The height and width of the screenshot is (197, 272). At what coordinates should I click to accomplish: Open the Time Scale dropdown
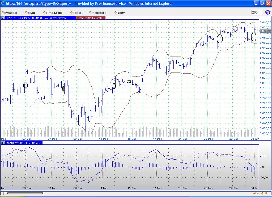point(52,13)
